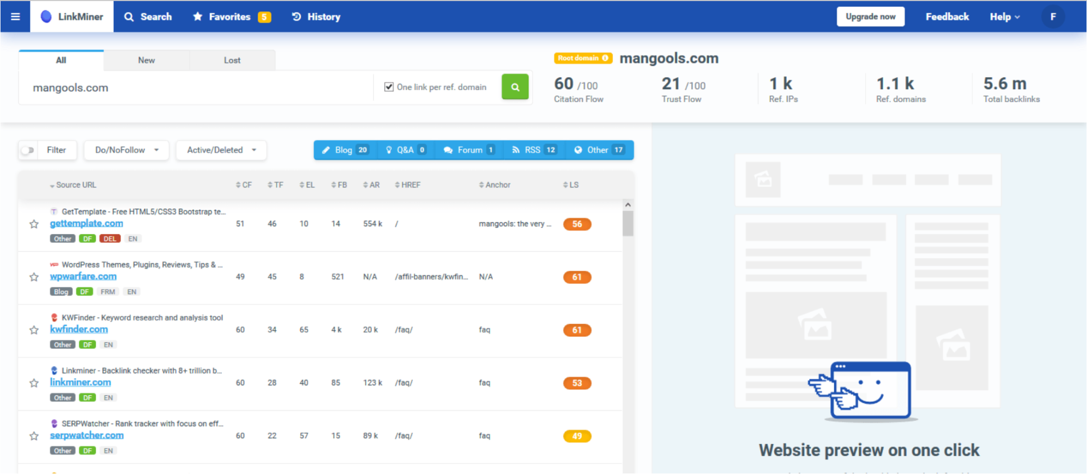Click the Favorites star icon in navbar
The height and width of the screenshot is (474, 1087).
point(197,16)
